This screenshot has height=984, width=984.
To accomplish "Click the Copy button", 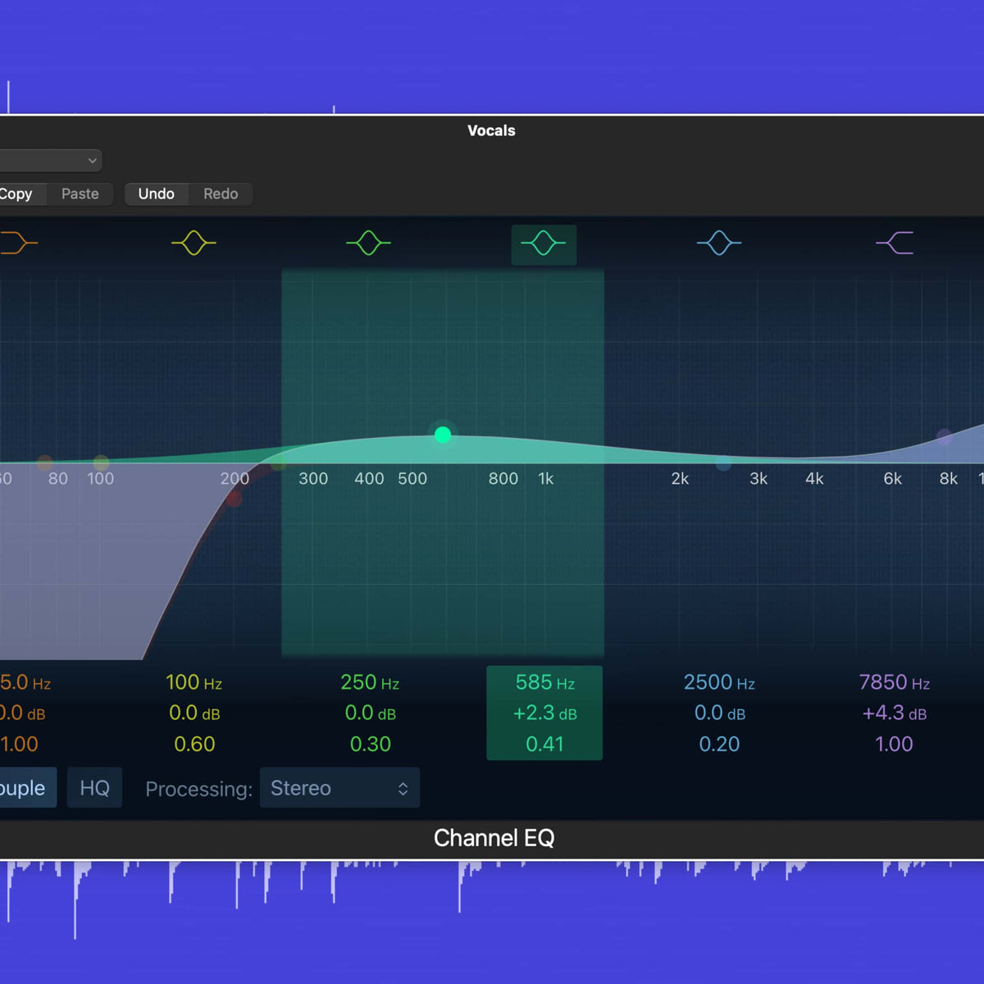I will 18,194.
